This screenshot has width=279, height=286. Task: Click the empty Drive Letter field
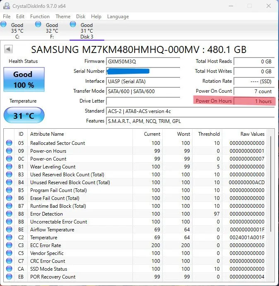[143, 101]
